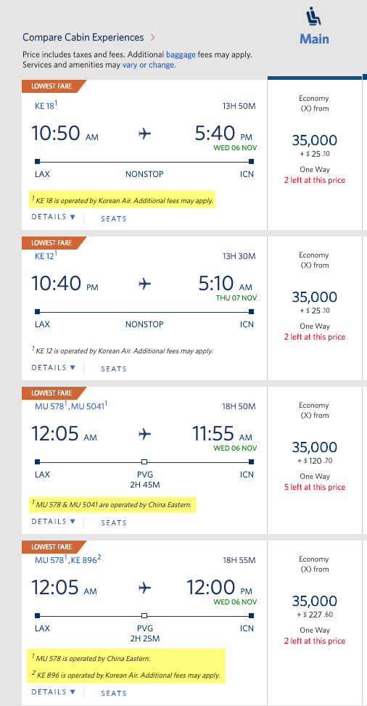Click the airplane icon on 11:55 AM arrival flight
Viewport: 367px width, 706px height.
pos(144,434)
